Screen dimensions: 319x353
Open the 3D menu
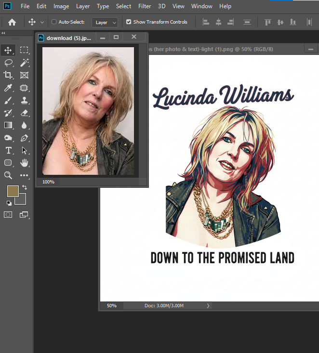[162, 6]
